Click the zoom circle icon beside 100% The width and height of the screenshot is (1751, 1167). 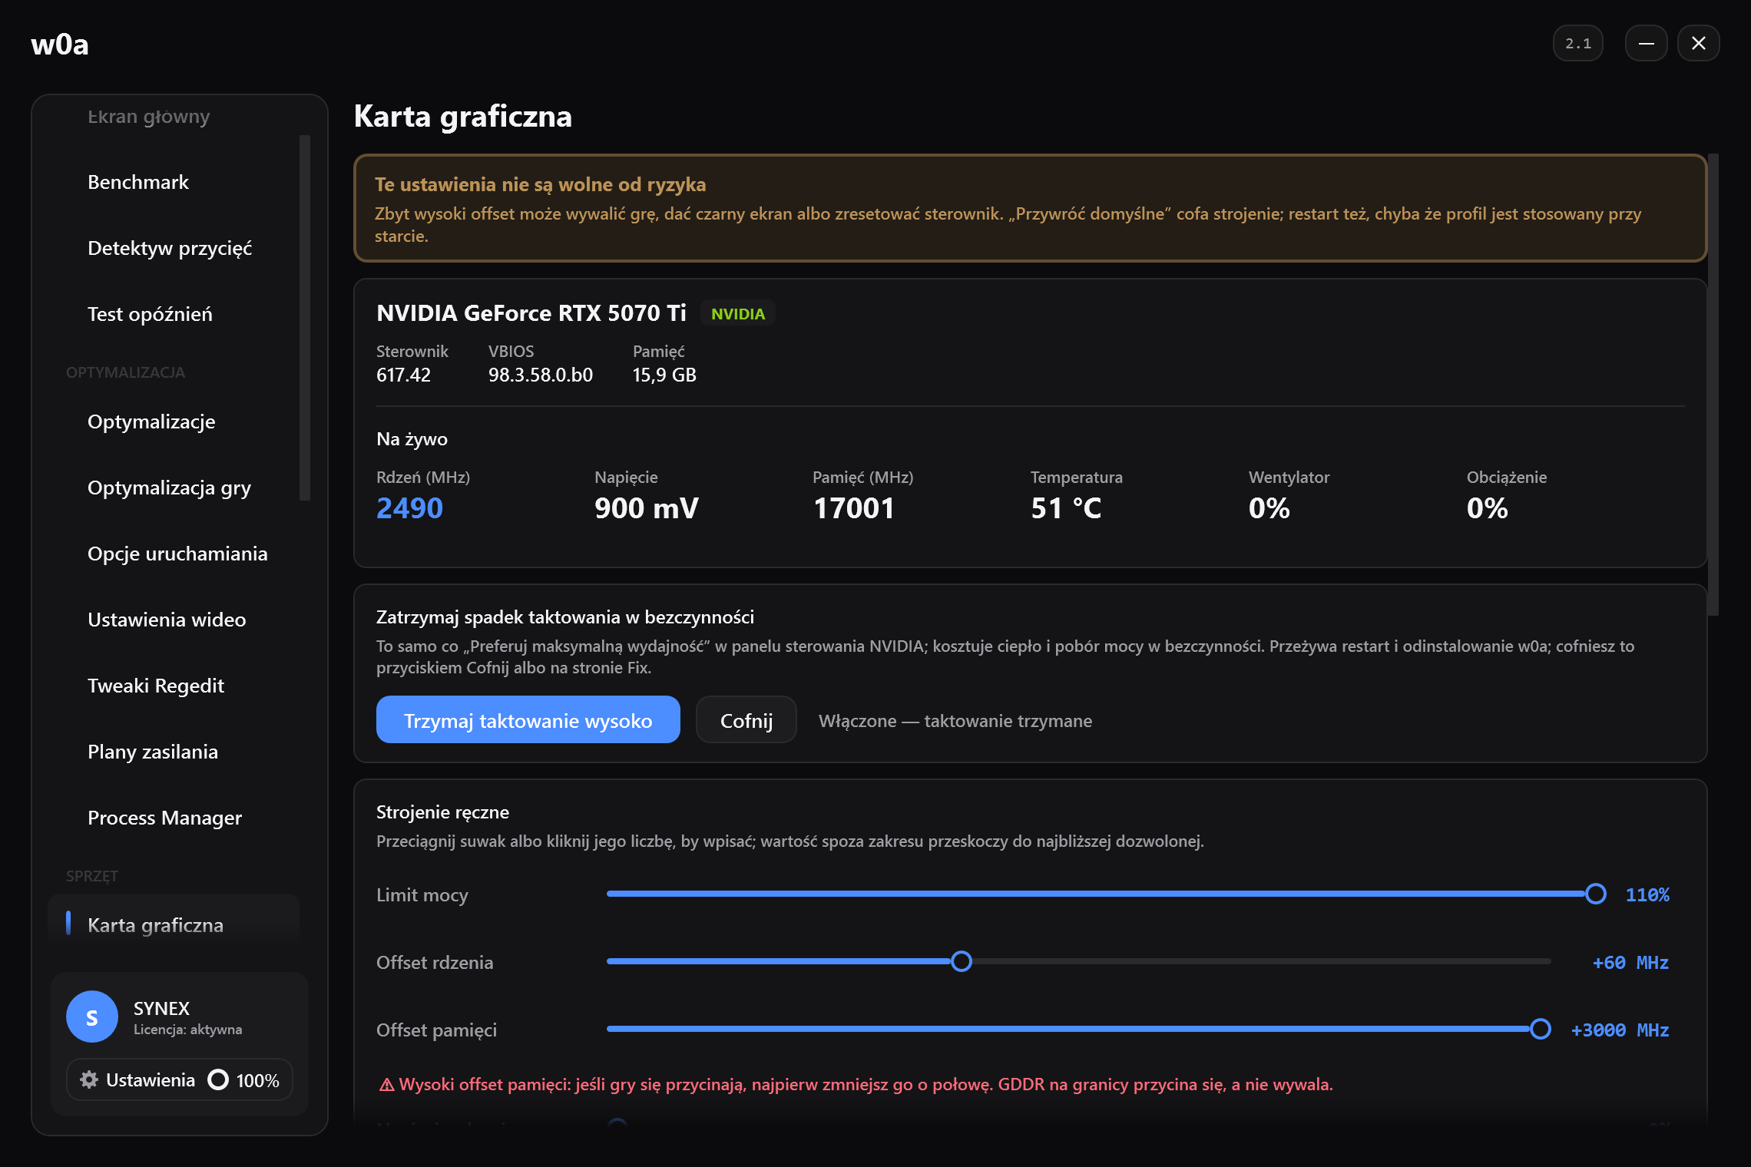click(x=218, y=1079)
